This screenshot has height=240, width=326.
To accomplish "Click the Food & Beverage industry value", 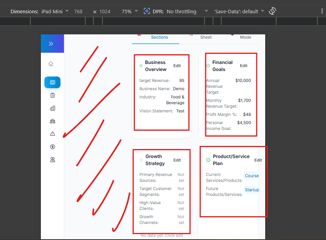I will point(175,100).
